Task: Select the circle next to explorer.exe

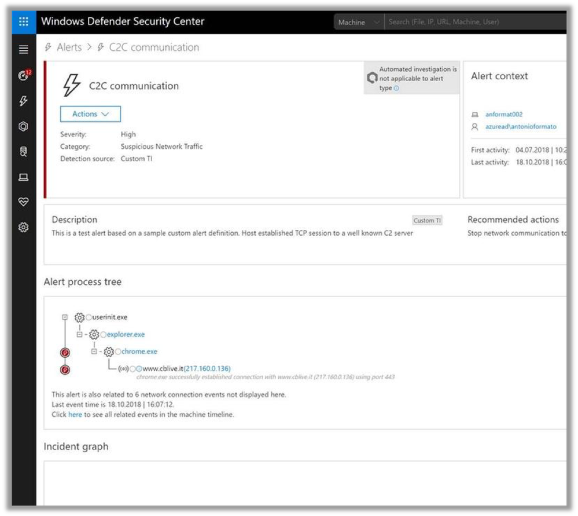Action: (104, 335)
